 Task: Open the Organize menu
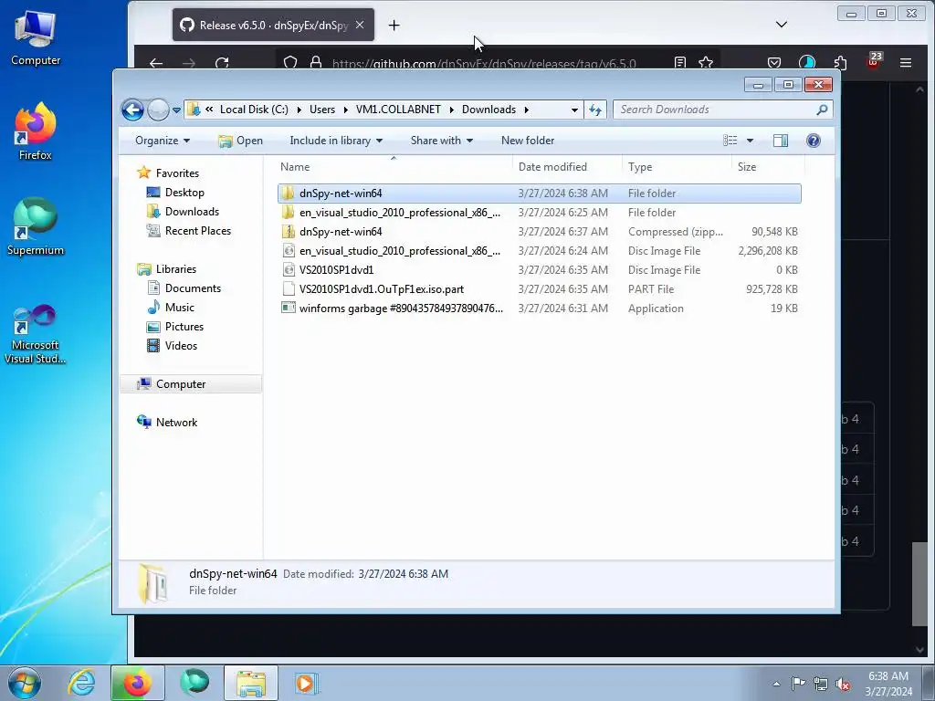163,141
